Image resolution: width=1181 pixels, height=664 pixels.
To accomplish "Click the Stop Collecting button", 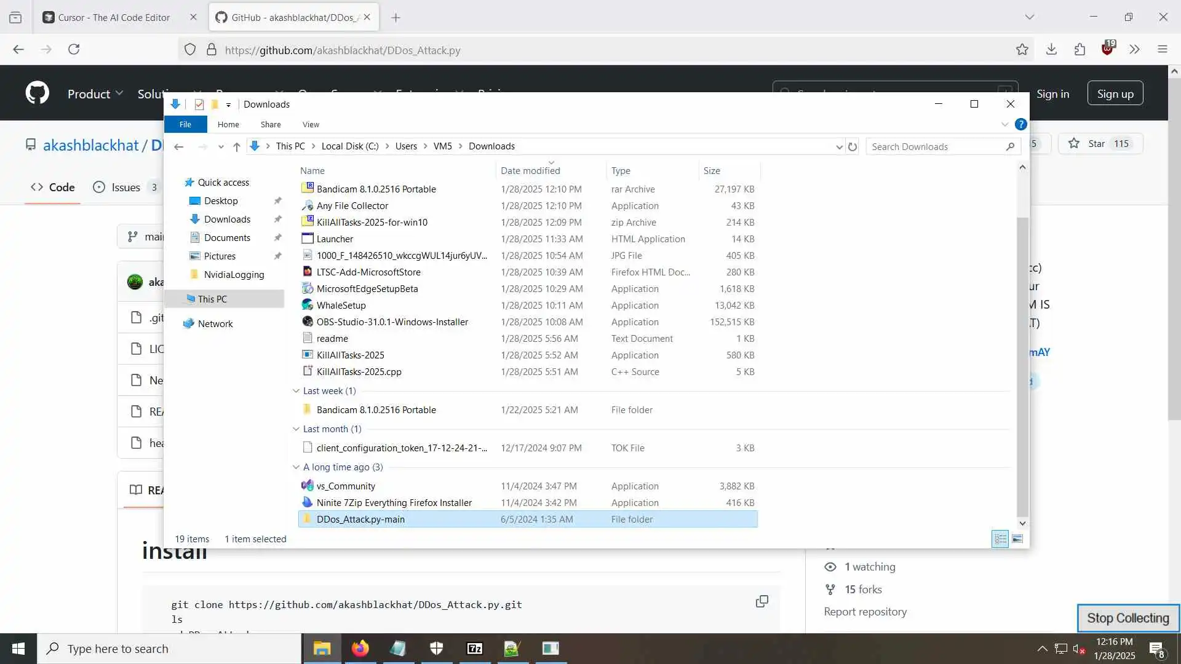I will (x=1127, y=618).
